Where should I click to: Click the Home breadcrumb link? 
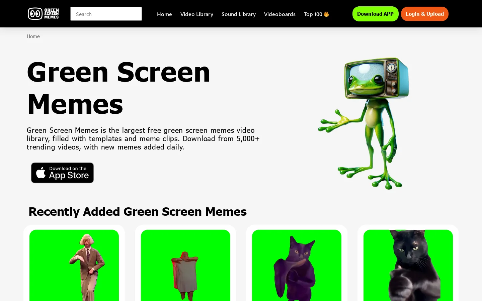(x=33, y=36)
